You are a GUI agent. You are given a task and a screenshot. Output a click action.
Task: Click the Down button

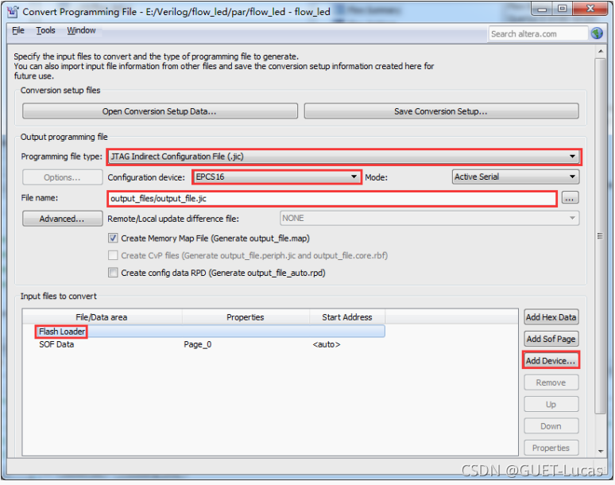click(551, 426)
